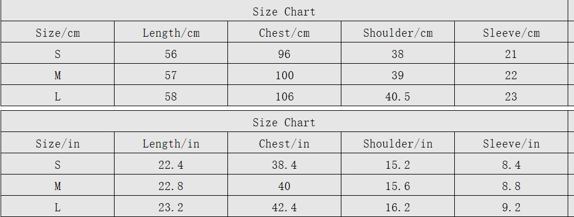
Task: Click the Length/in column header
Action: coord(171,142)
